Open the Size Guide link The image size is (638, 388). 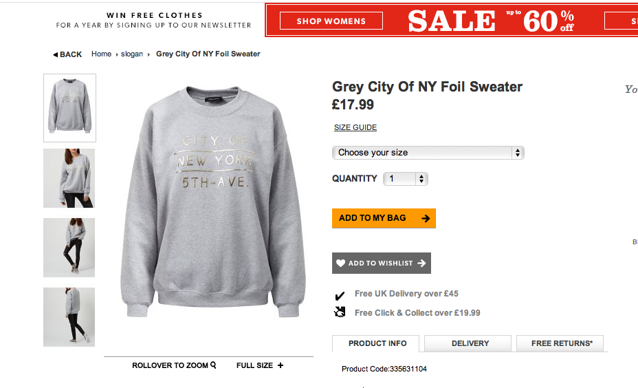pyautogui.click(x=355, y=127)
